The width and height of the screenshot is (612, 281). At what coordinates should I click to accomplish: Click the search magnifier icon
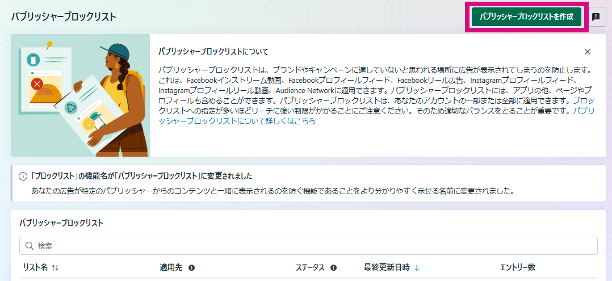pyautogui.click(x=30, y=246)
